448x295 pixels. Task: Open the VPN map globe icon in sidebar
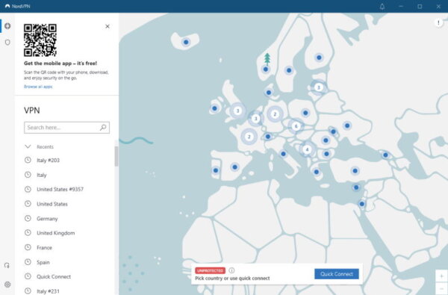7,26
